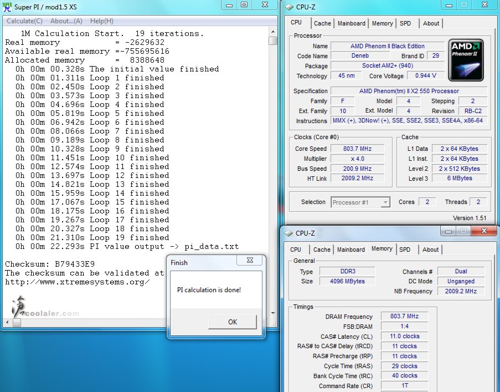Switch to the Memory tab in upper CPU-Z window
This screenshot has width=500, height=392.
(382, 23)
